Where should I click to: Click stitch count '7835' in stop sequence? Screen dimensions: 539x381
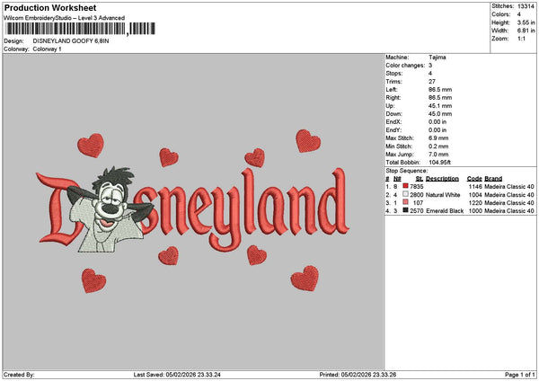pos(417,187)
